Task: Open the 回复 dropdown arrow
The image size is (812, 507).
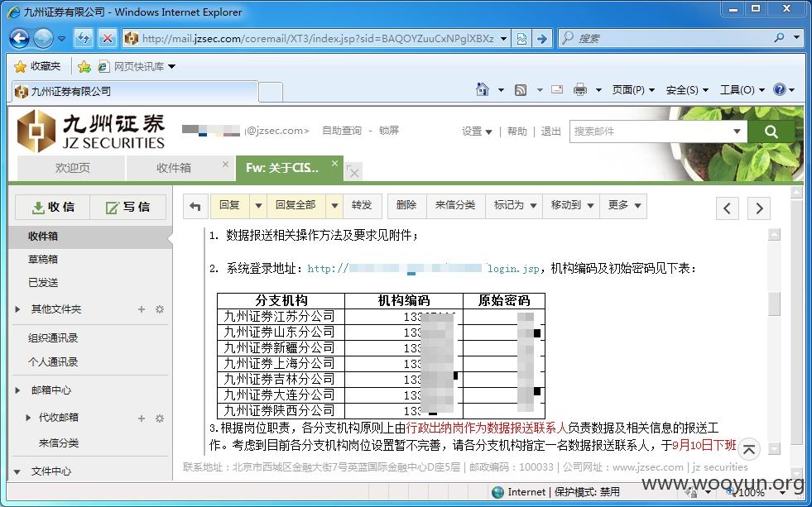Action: point(258,206)
